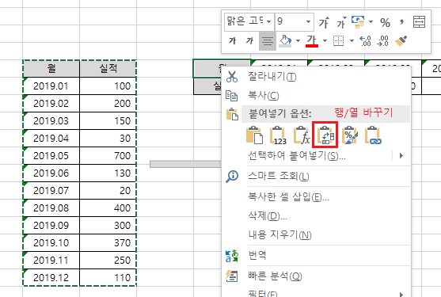
Task: Apply percent style format
Action: click(x=385, y=22)
